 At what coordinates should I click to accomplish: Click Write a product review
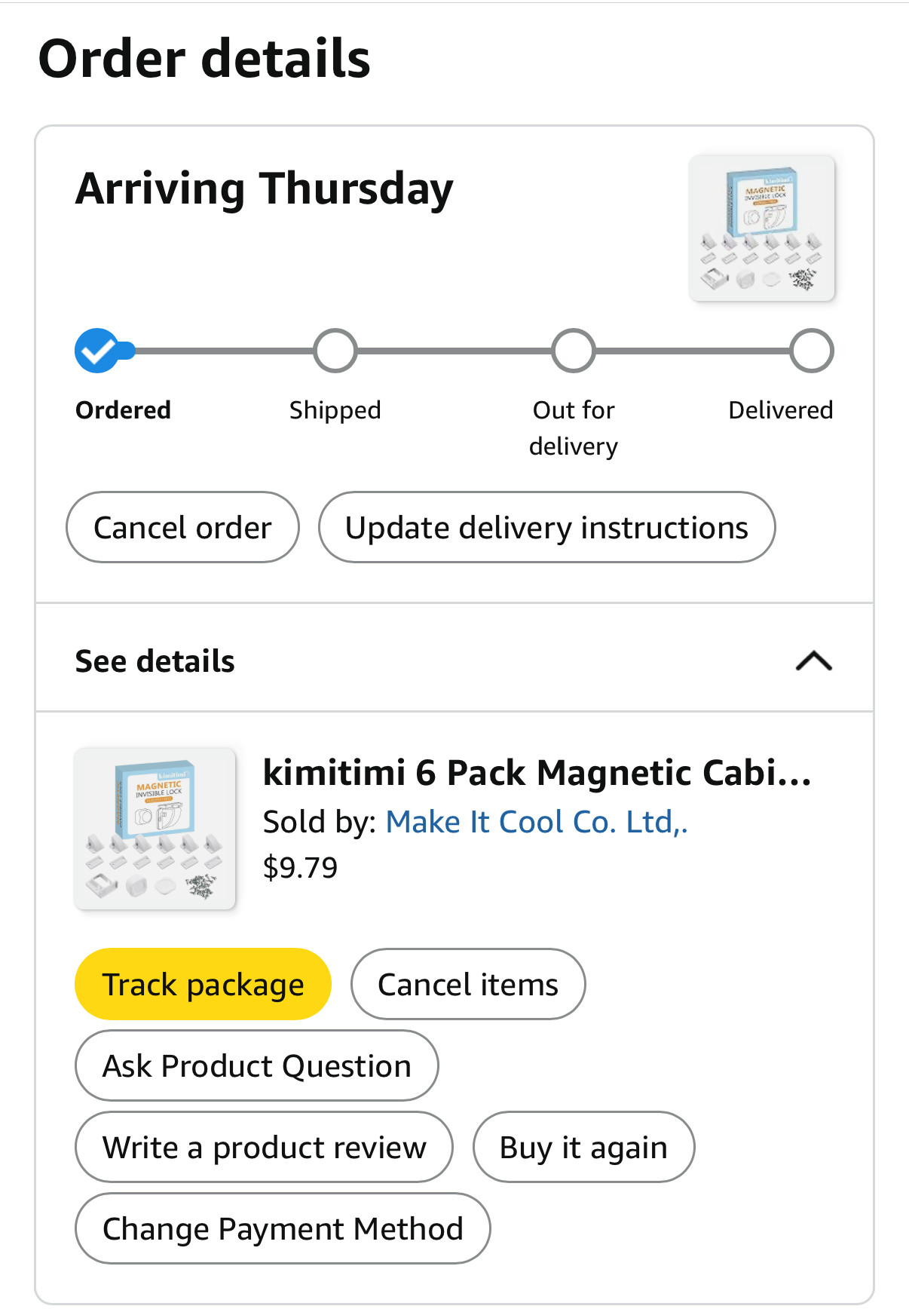click(264, 1148)
